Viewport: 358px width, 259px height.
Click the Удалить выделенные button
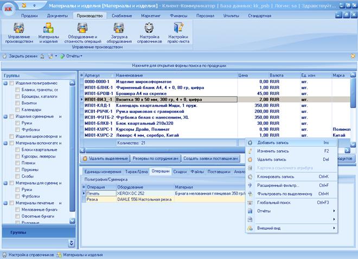(105, 159)
